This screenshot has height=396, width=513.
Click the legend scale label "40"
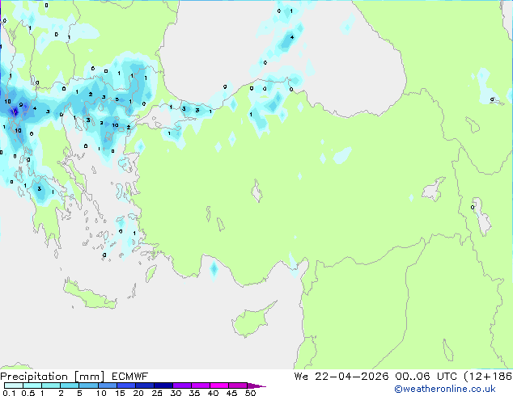coord(214,393)
